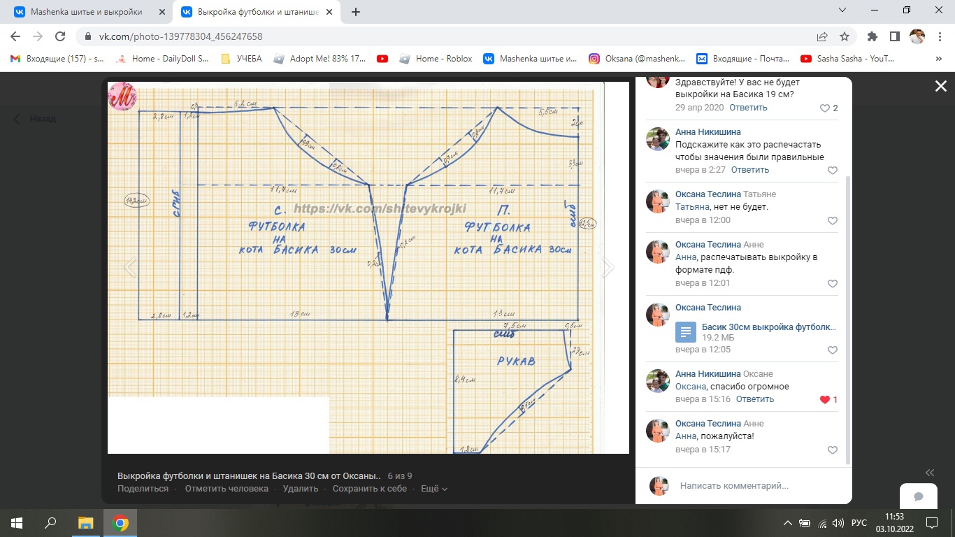Screen dimensions: 955x537
Task: Click Сохранить к себе
Action: 370,489
